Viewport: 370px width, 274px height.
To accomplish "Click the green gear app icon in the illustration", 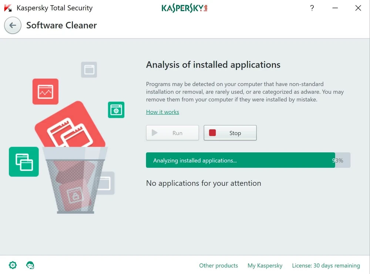I will click(116, 110).
